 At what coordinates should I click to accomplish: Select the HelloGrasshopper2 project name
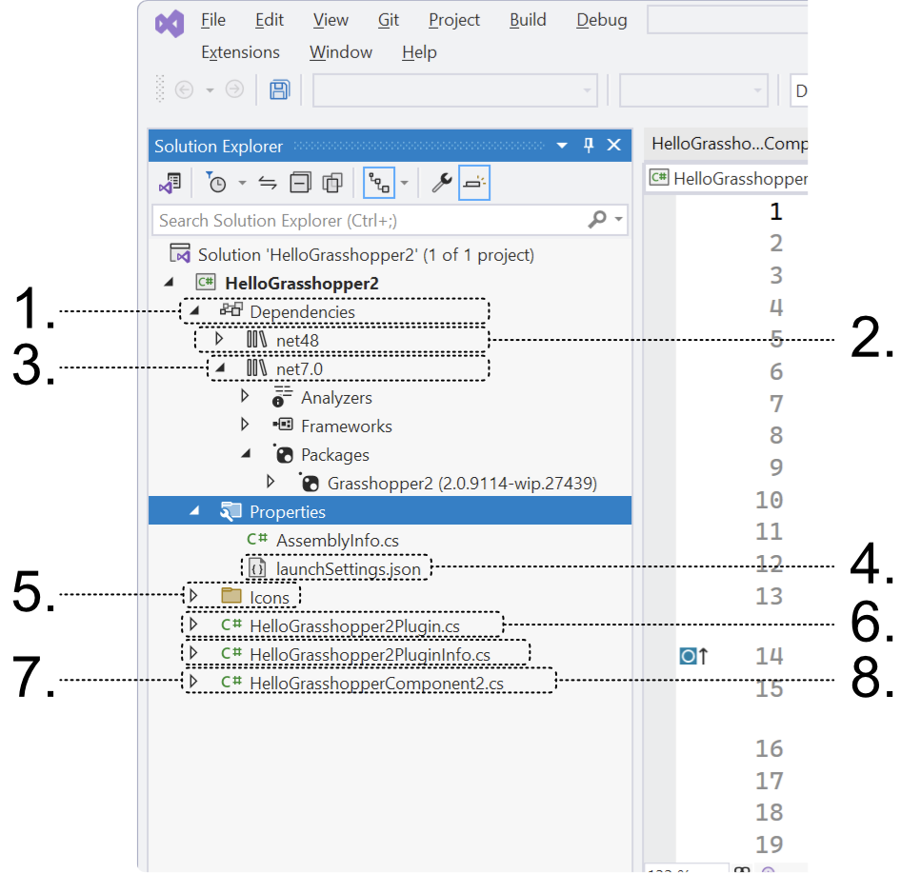click(302, 284)
